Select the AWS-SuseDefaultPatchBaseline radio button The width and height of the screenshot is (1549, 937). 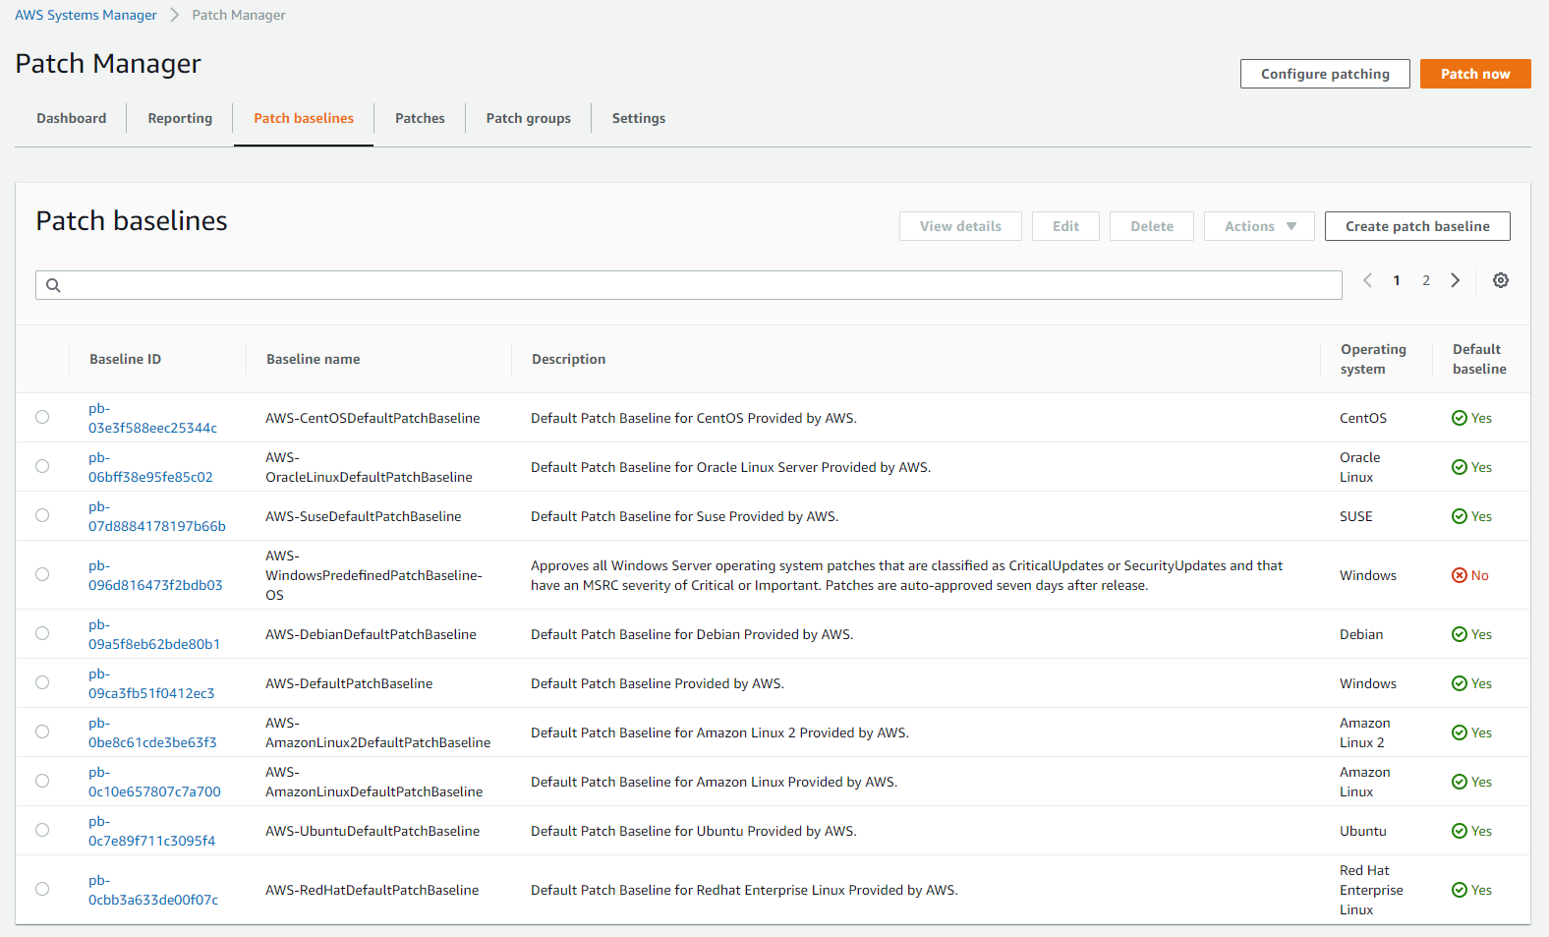tap(42, 515)
